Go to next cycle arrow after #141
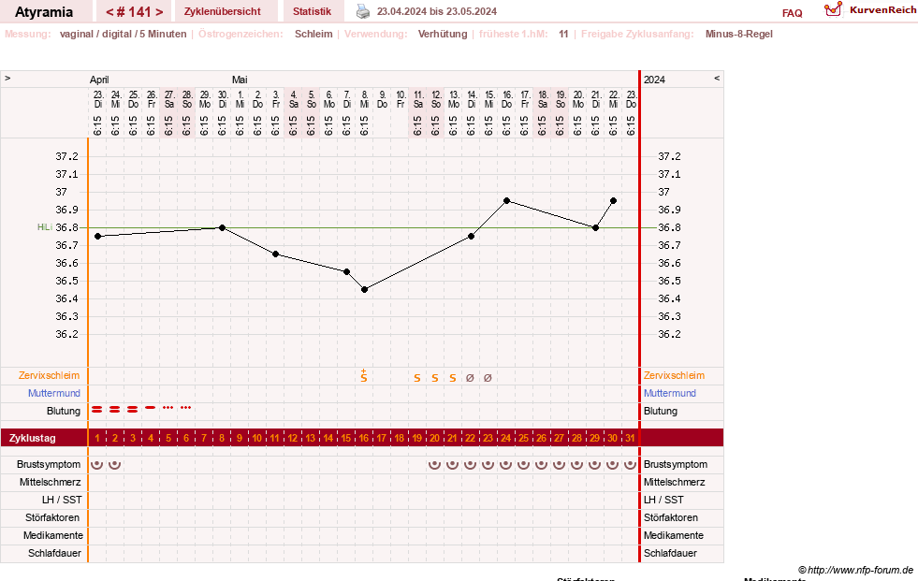The image size is (918, 581). pyautogui.click(x=159, y=12)
